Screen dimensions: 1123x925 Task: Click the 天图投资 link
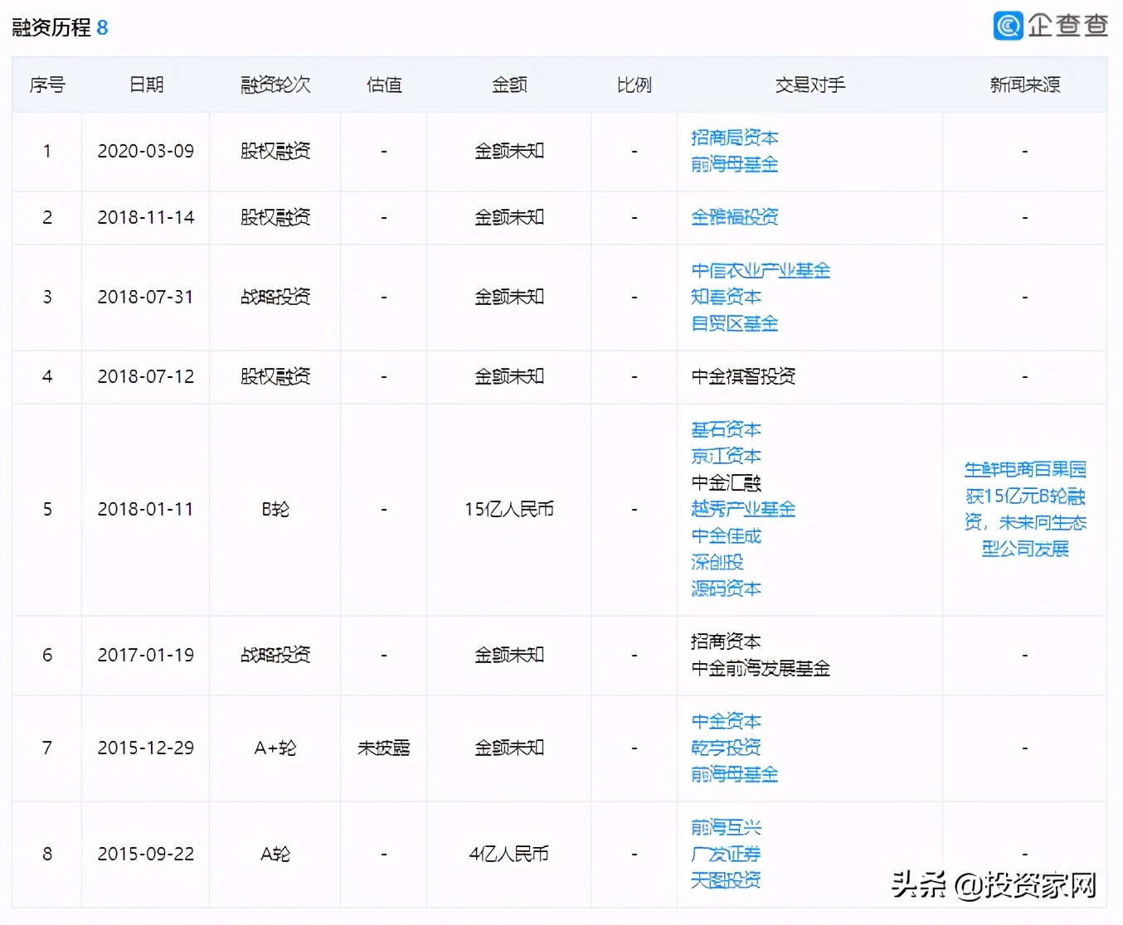point(726,880)
